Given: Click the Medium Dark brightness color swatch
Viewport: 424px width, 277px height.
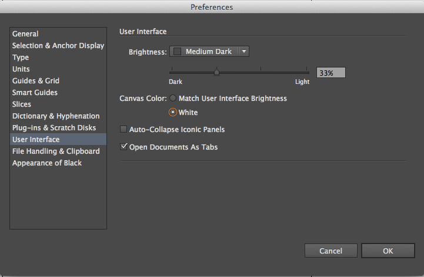Looking at the screenshot, I should pyautogui.click(x=178, y=52).
